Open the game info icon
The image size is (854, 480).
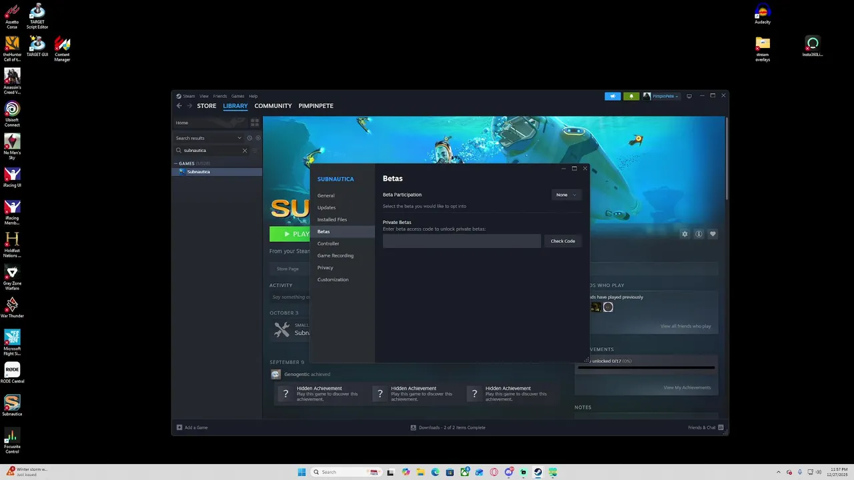[x=699, y=234]
